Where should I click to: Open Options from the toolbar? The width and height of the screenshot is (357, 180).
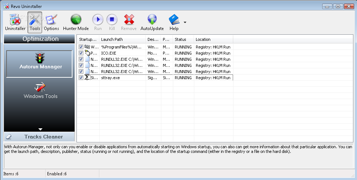click(51, 22)
